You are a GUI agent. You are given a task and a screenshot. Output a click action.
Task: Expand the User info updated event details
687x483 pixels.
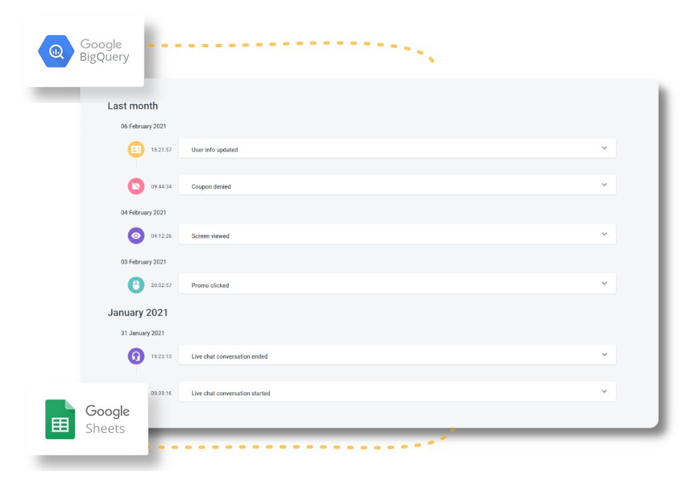pyautogui.click(x=605, y=148)
